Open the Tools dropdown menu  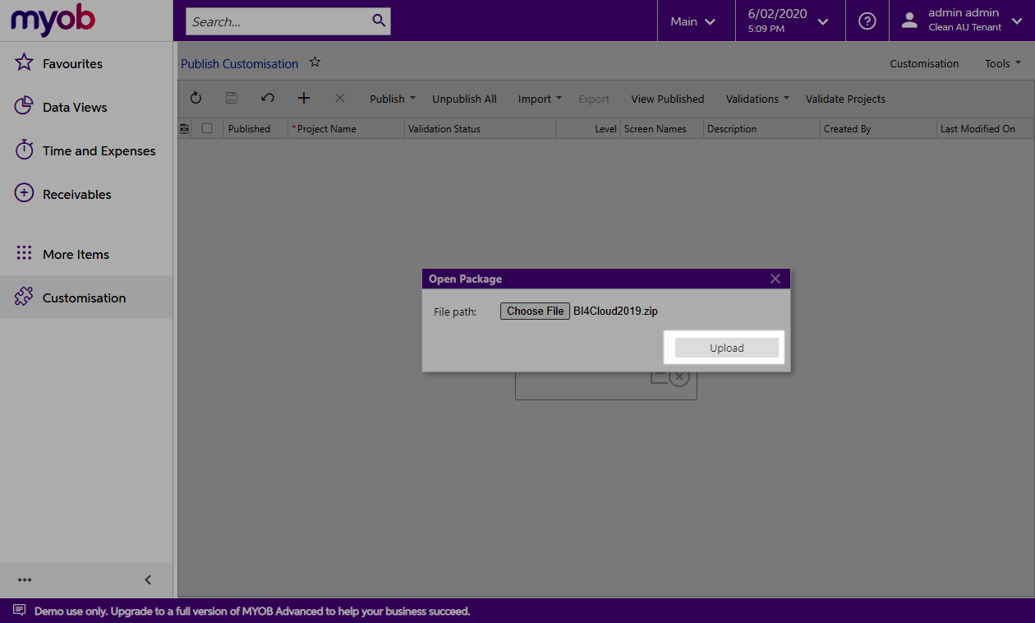point(1003,63)
